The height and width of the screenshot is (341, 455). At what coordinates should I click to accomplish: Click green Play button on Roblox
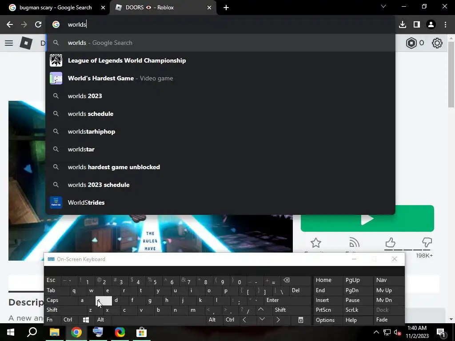(x=367, y=218)
